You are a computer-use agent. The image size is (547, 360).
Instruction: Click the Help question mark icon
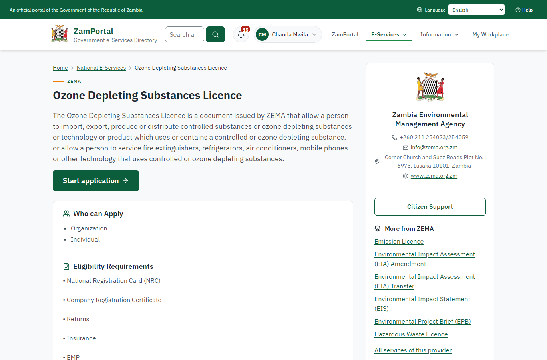point(518,10)
